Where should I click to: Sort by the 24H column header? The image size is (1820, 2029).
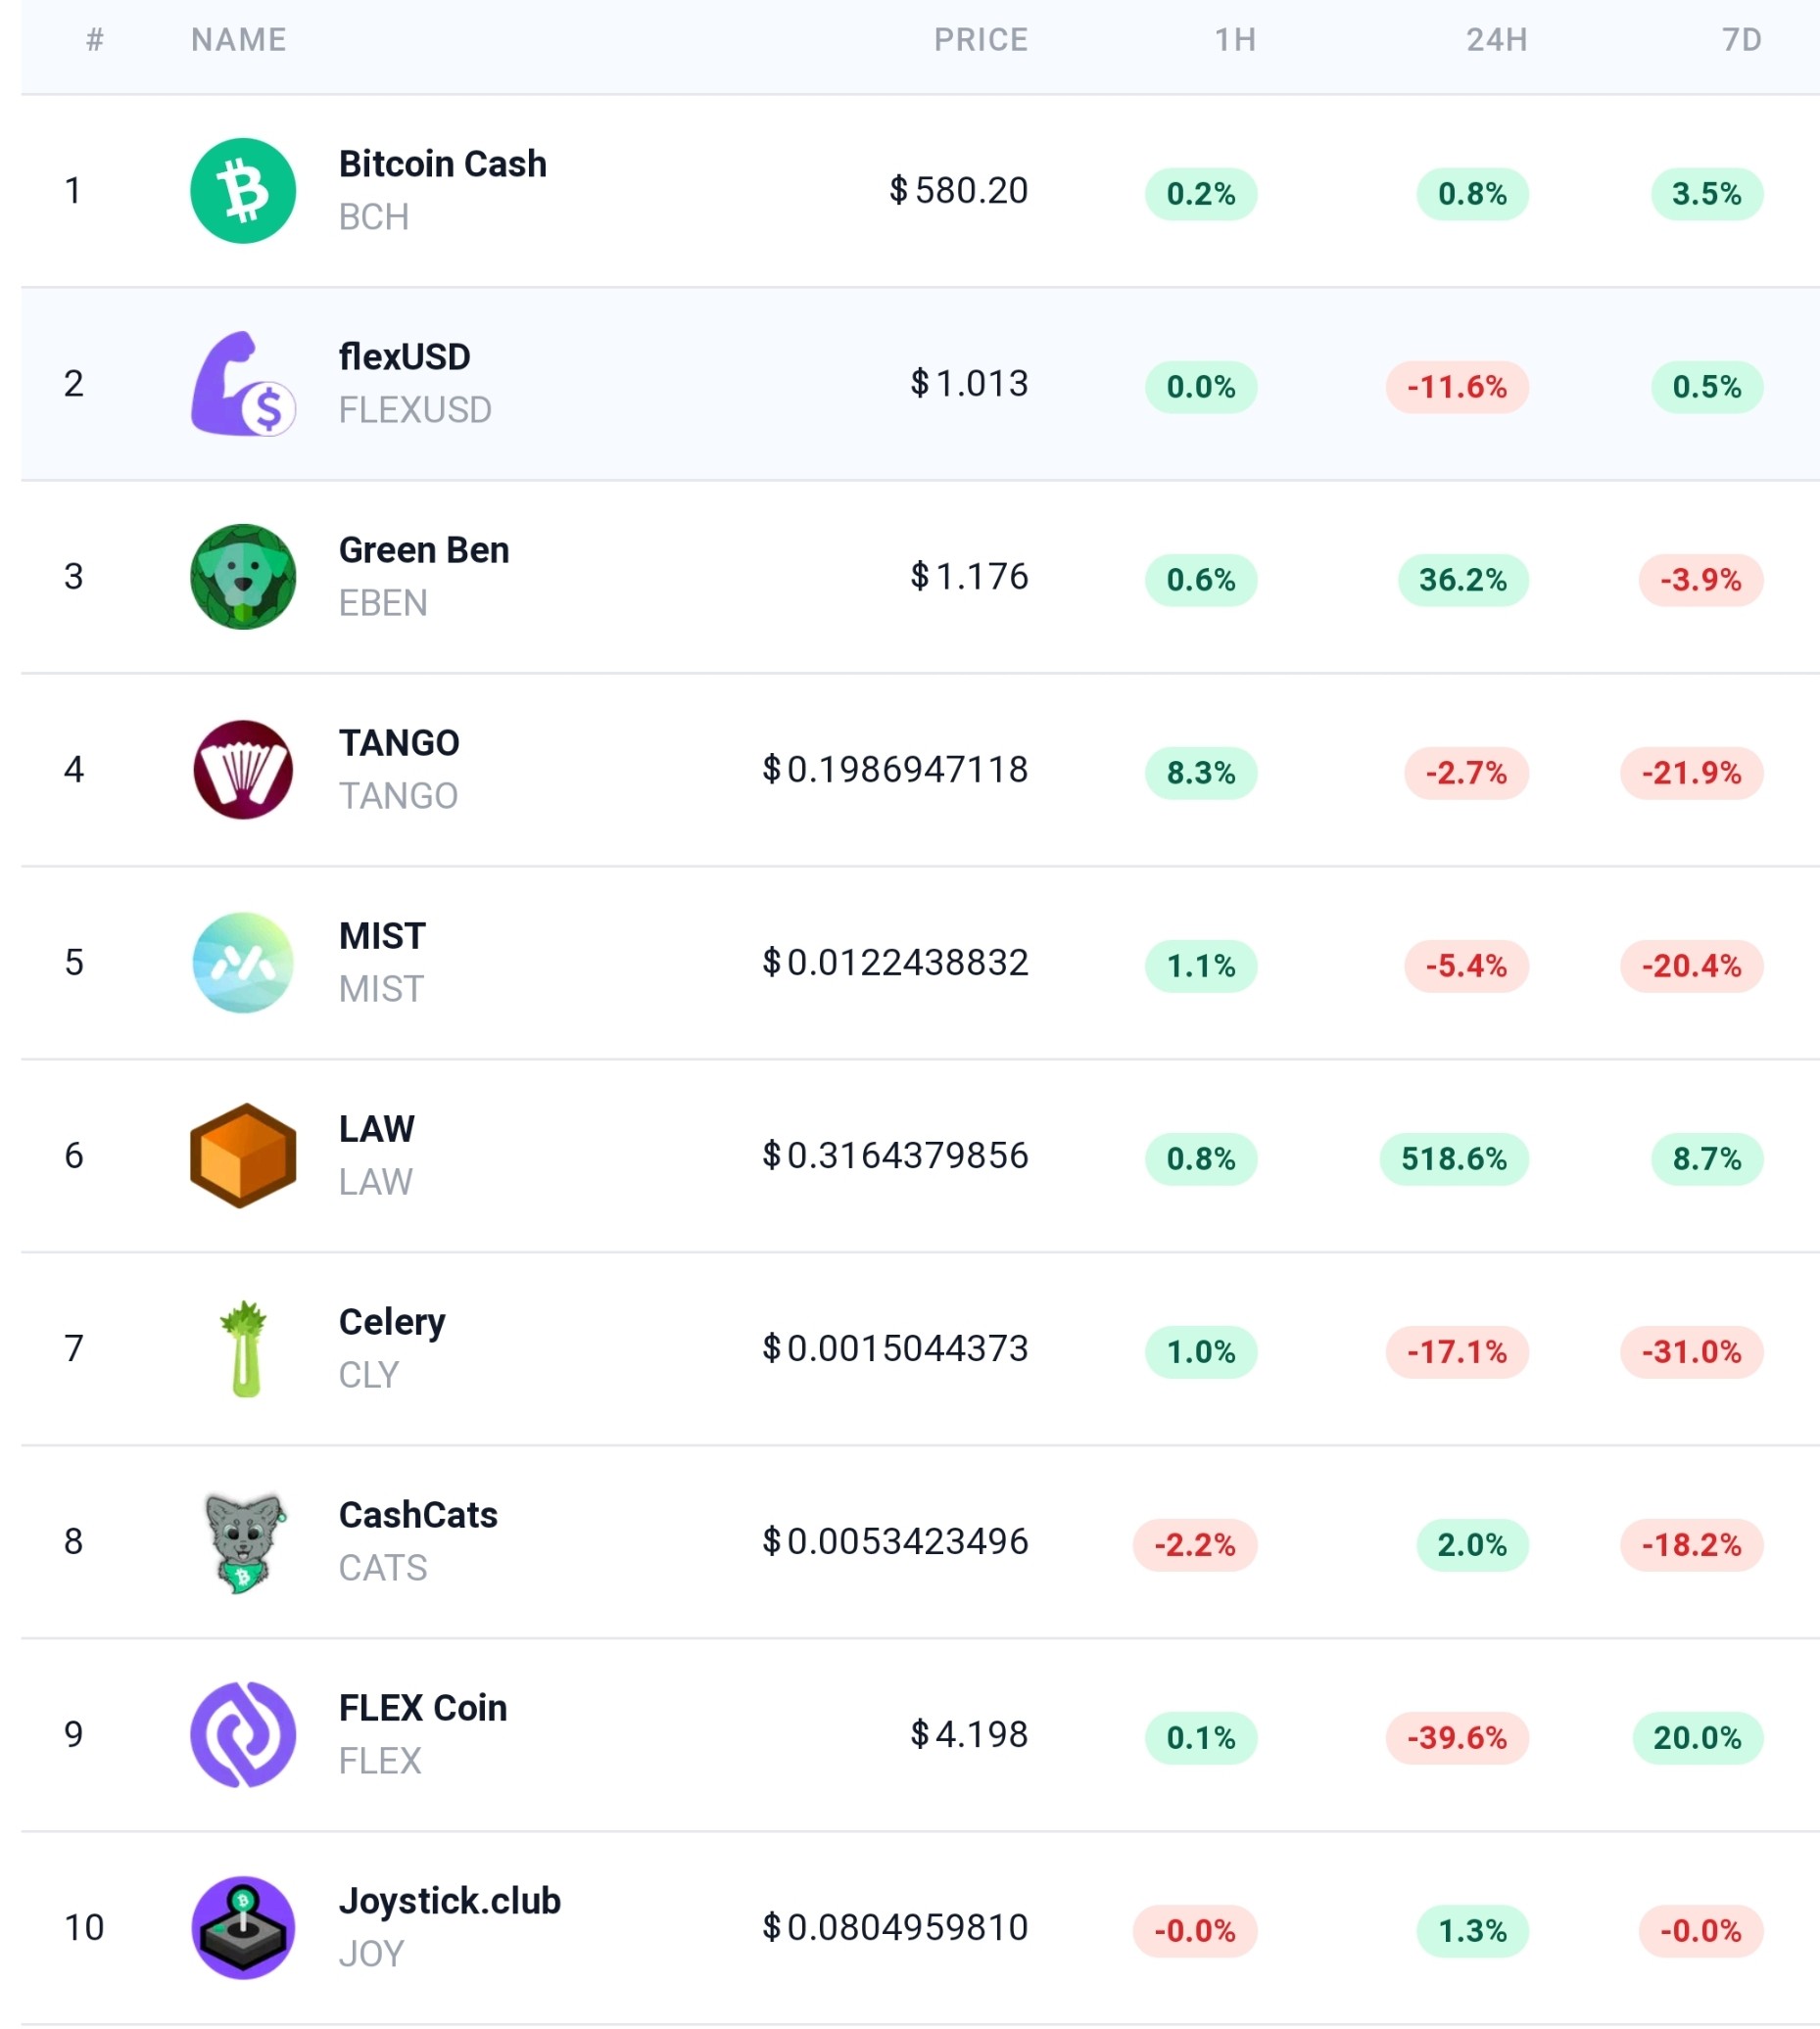[x=1497, y=40]
